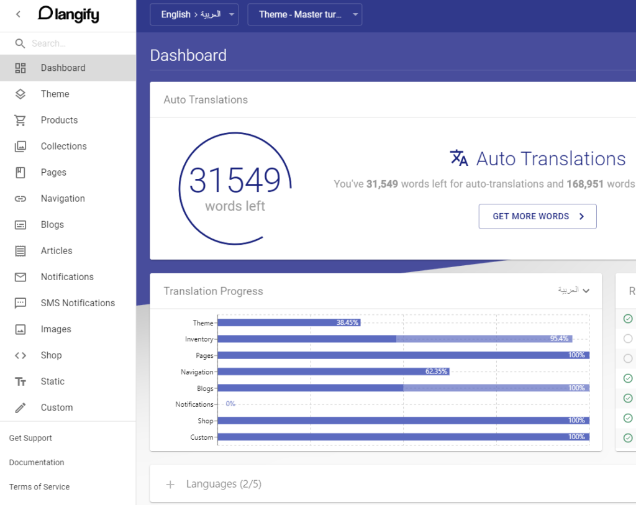The width and height of the screenshot is (636, 505).
Task: Open the English > العربية language dropdown
Action: [194, 14]
